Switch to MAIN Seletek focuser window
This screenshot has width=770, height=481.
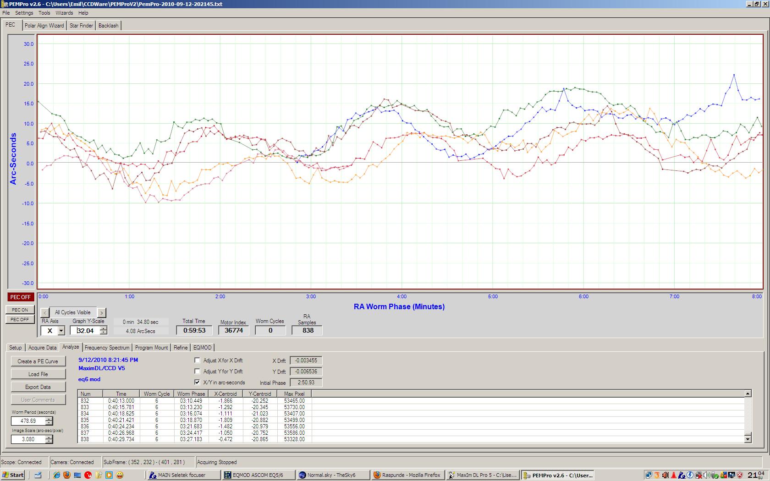click(x=184, y=475)
